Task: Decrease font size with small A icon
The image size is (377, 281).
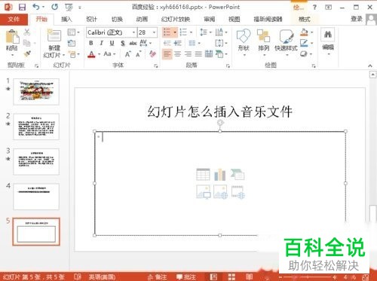Action: tap(139, 54)
